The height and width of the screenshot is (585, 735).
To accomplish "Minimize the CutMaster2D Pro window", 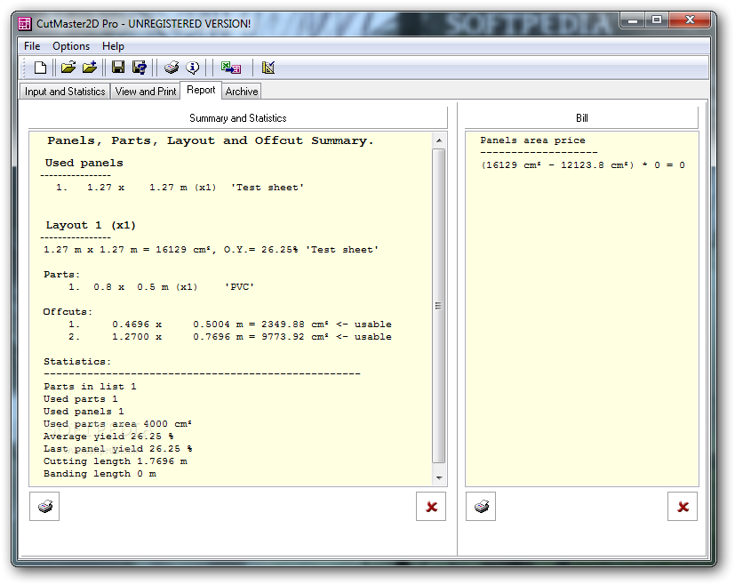I will click(x=633, y=20).
